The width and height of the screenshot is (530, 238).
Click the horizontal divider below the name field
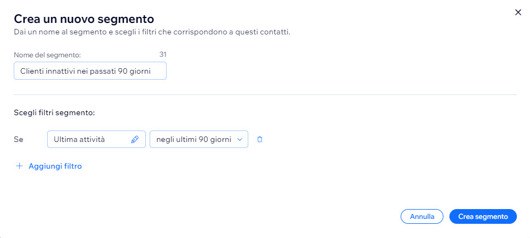(265, 94)
